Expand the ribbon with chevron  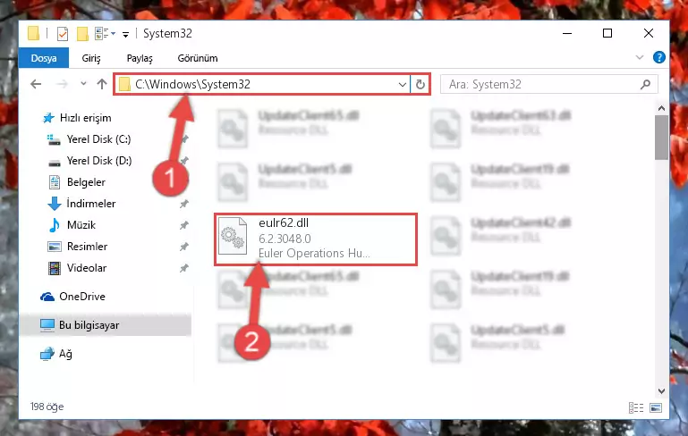tap(640, 57)
